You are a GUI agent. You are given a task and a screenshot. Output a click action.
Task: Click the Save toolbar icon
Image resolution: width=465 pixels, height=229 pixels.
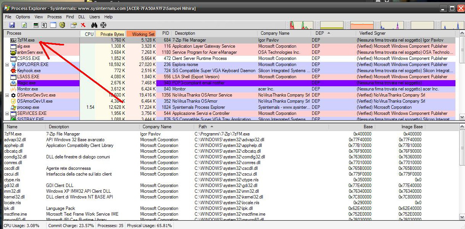pos(12,25)
